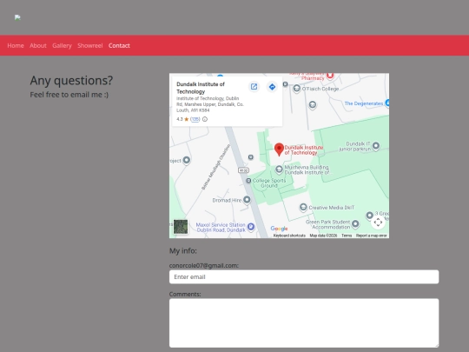Click the 'Any questions?' heading
The width and height of the screenshot is (469, 352).
pyautogui.click(x=71, y=81)
